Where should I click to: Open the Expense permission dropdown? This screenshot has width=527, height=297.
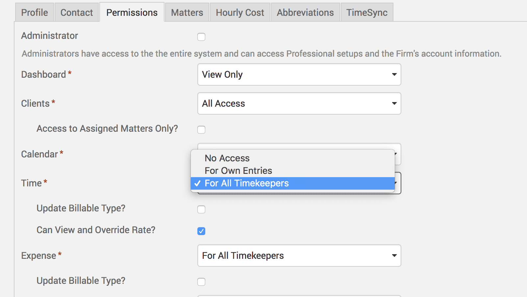(299, 256)
